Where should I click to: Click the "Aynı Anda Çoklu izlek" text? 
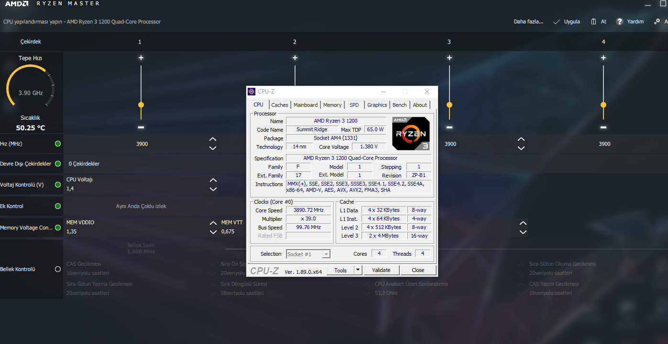pos(141,207)
